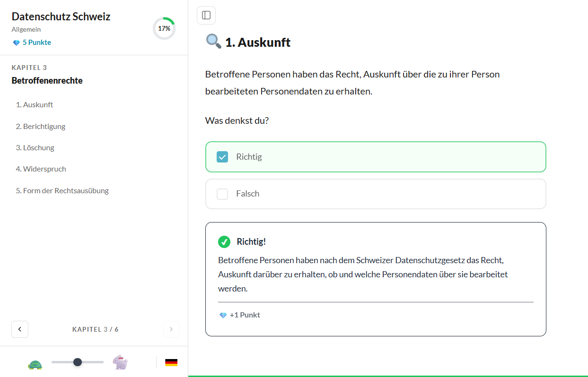Viewport: 588px width, 377px height.
Task: Go to the next chapter with right chevron
Action: click(171, 329)
